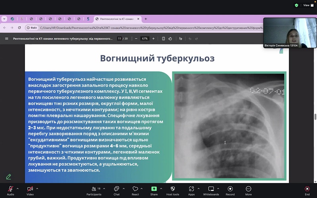
Task: Open the Chat panel
Action: [x=116, y=189]
